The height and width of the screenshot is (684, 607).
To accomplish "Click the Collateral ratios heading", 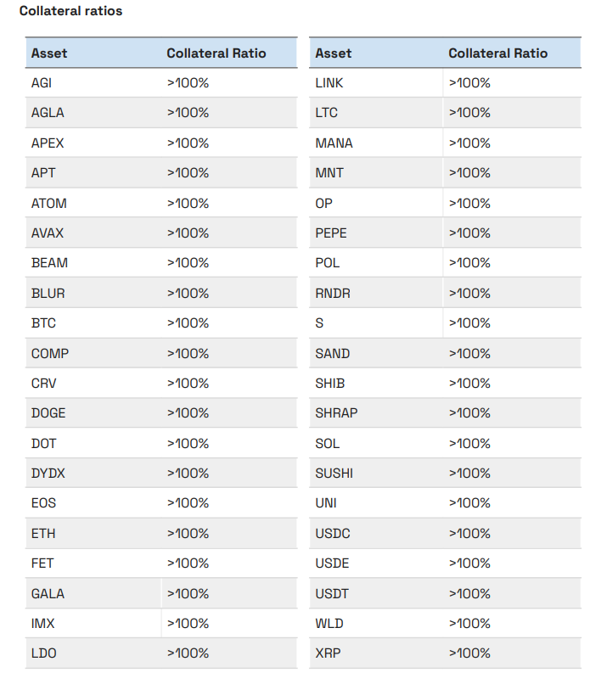I will [x=70, y=11].
